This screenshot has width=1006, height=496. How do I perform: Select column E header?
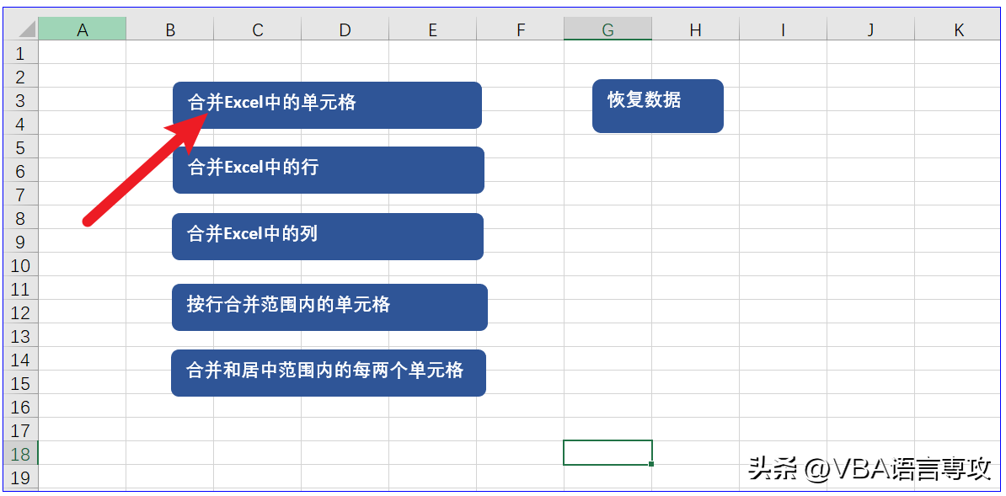pos(432,29)
